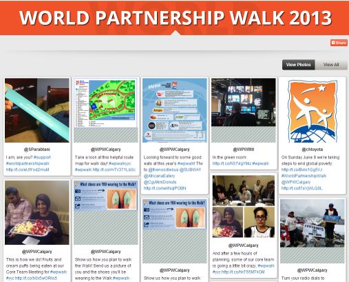Open the orange World Partnership Walk logo image
Viewport: 349px width, 282px height.
(313, 110)
